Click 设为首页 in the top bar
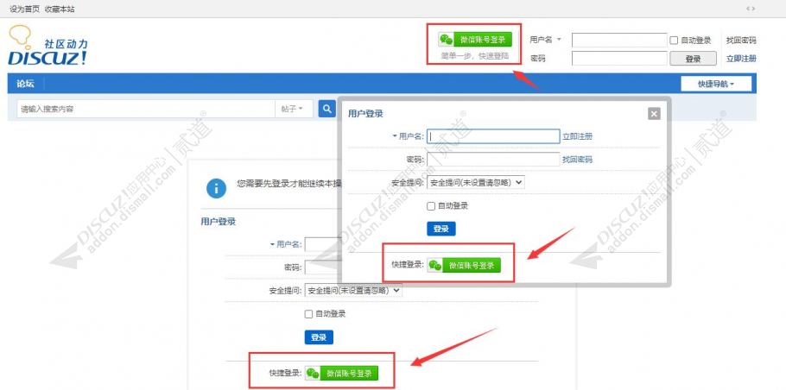786x390 pixels. (24, 9)
